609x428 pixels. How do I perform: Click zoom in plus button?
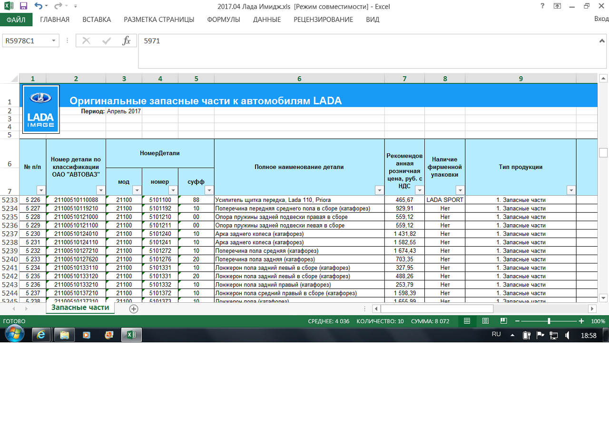(581, 321)
